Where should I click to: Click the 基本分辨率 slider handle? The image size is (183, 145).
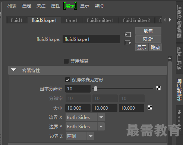tap(95, 88)
